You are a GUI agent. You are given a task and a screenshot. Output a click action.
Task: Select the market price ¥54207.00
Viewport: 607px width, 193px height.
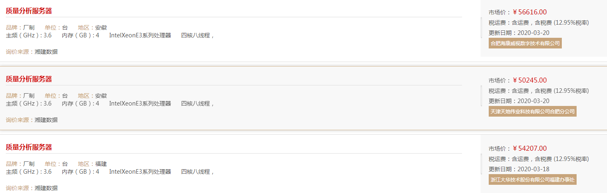tap(529, 148)
